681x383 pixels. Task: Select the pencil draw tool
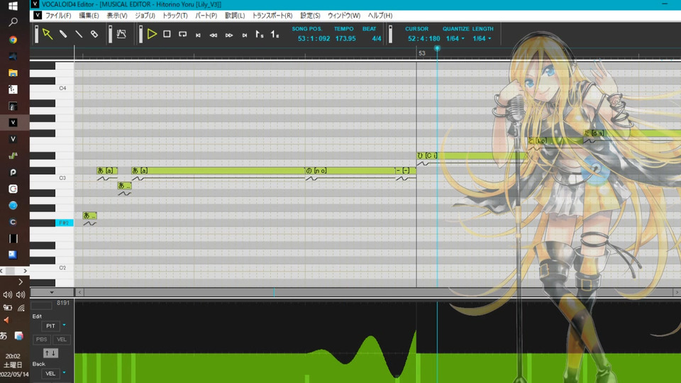click(x=63, y=34)
